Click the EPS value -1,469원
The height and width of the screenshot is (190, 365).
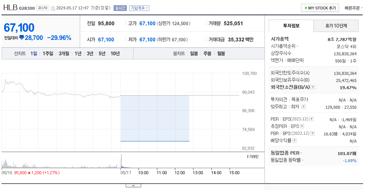click(x=348, y=120)
